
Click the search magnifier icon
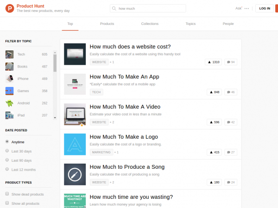click(x=114, y=9)
